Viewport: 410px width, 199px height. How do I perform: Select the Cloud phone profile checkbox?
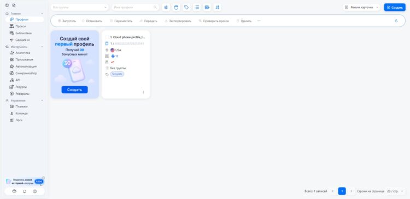[107, 37]
